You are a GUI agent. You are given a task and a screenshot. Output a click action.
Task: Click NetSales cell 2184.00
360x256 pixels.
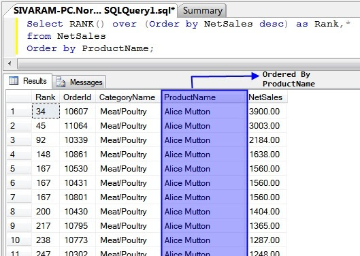click(267, 140)
